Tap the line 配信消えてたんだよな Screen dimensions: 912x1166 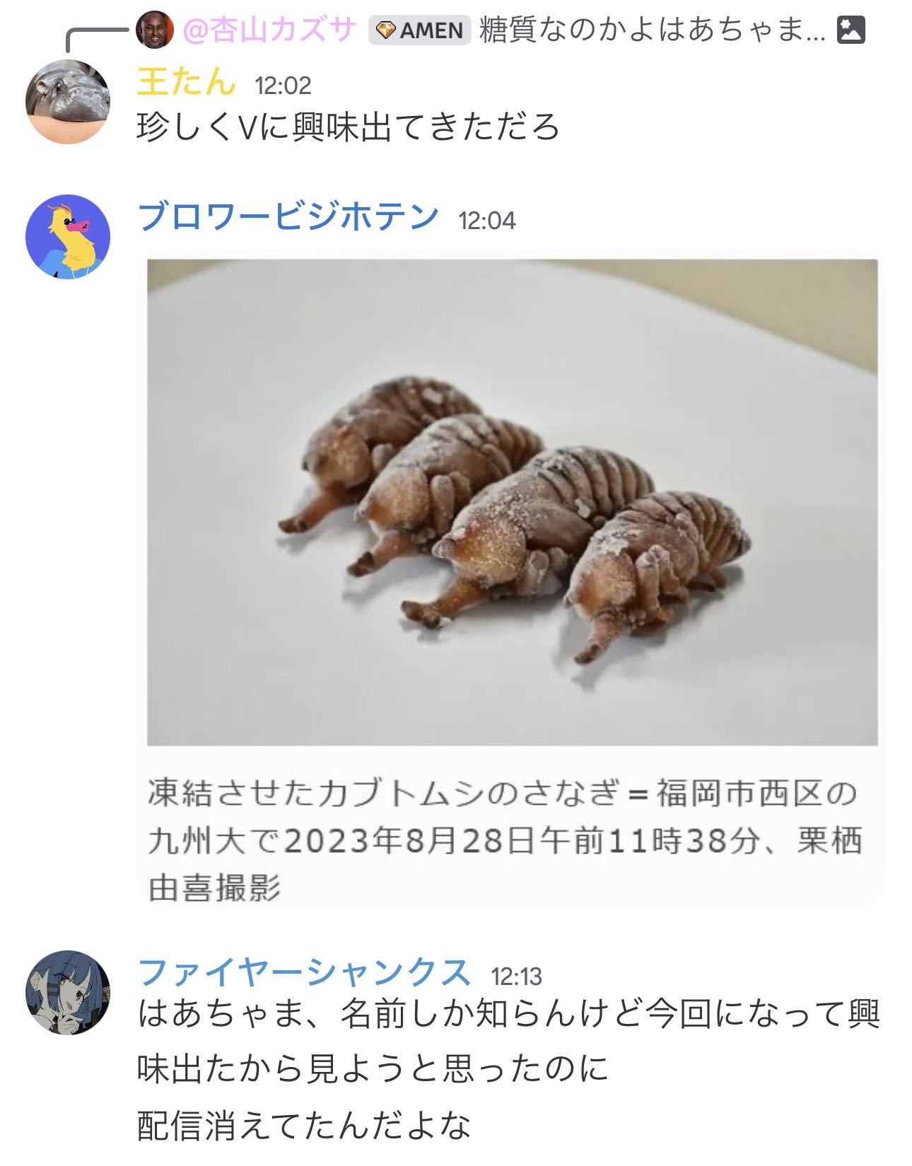click(304, 1126)
